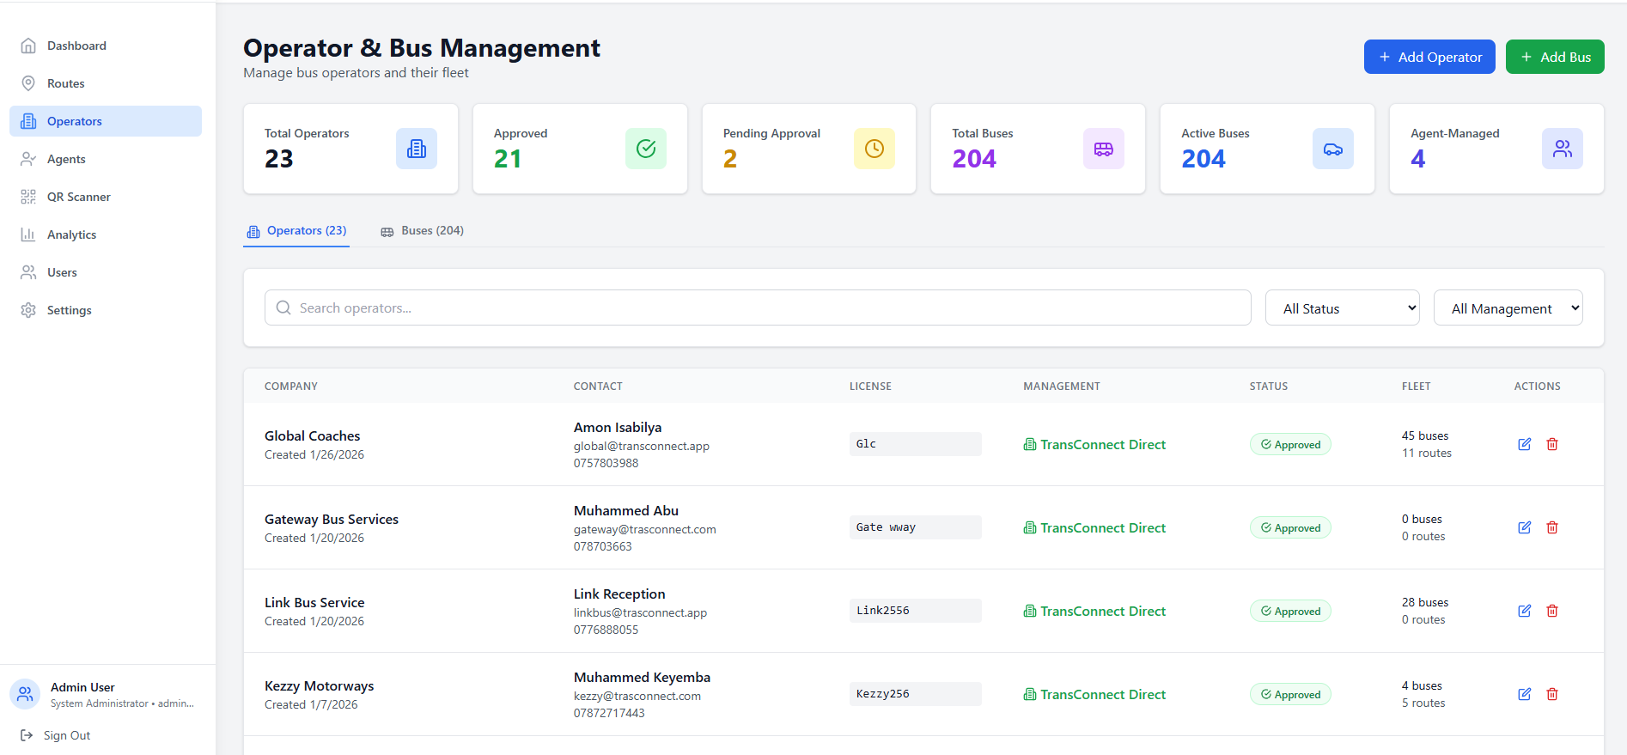Open Settings in sidebar
The width and height of the screenshot is (1627, 755).
[106, 310]
